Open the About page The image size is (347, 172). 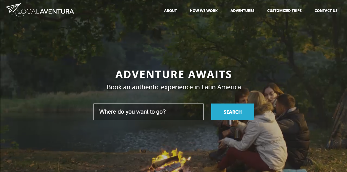click(x=170, y=11)
